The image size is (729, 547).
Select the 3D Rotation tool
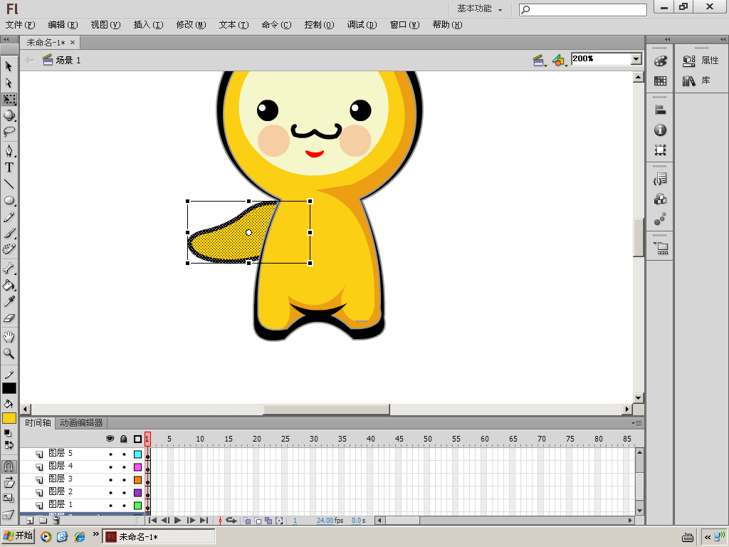coord(9,115)
